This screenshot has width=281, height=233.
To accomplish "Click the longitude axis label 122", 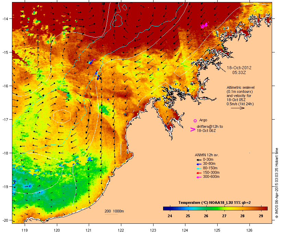I will click(x=121, y=230).
